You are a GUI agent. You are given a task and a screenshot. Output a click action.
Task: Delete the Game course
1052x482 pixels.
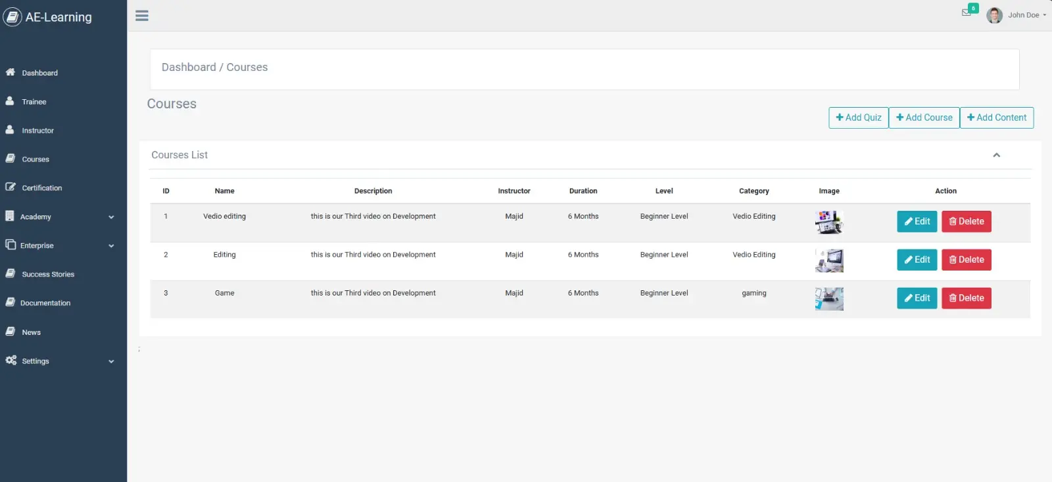(x=966, y=298)
